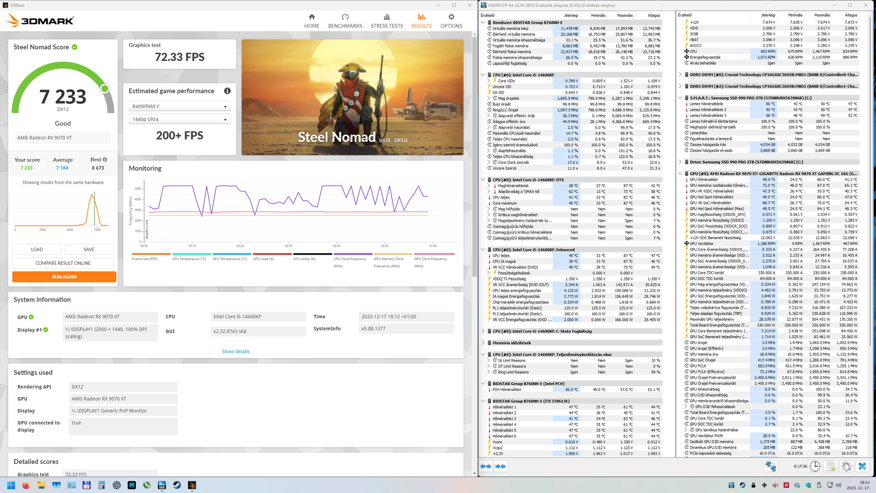The image size is (876, 493).
Task: Open ChatGPT app from the taskbar
Action: (117, 485)
